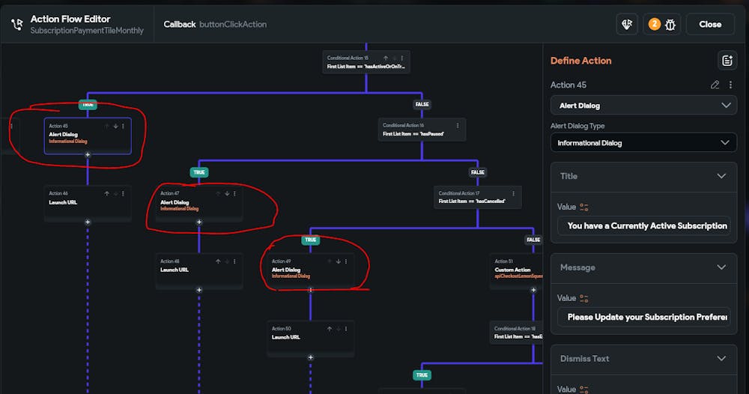
Task: Open Conditional Action 17 options menu
Action: click(x=514, y=193)
